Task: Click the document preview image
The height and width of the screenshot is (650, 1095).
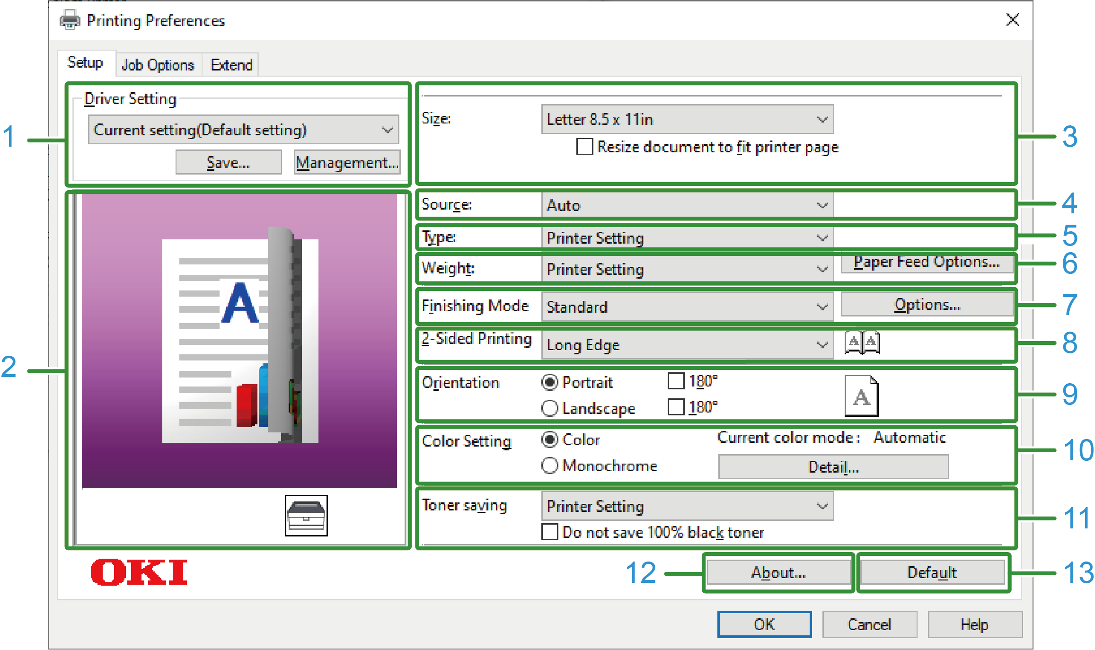Action: tap(239, 341)
